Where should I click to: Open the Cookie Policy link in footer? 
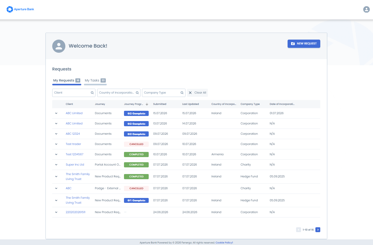(x=224, y=243)
